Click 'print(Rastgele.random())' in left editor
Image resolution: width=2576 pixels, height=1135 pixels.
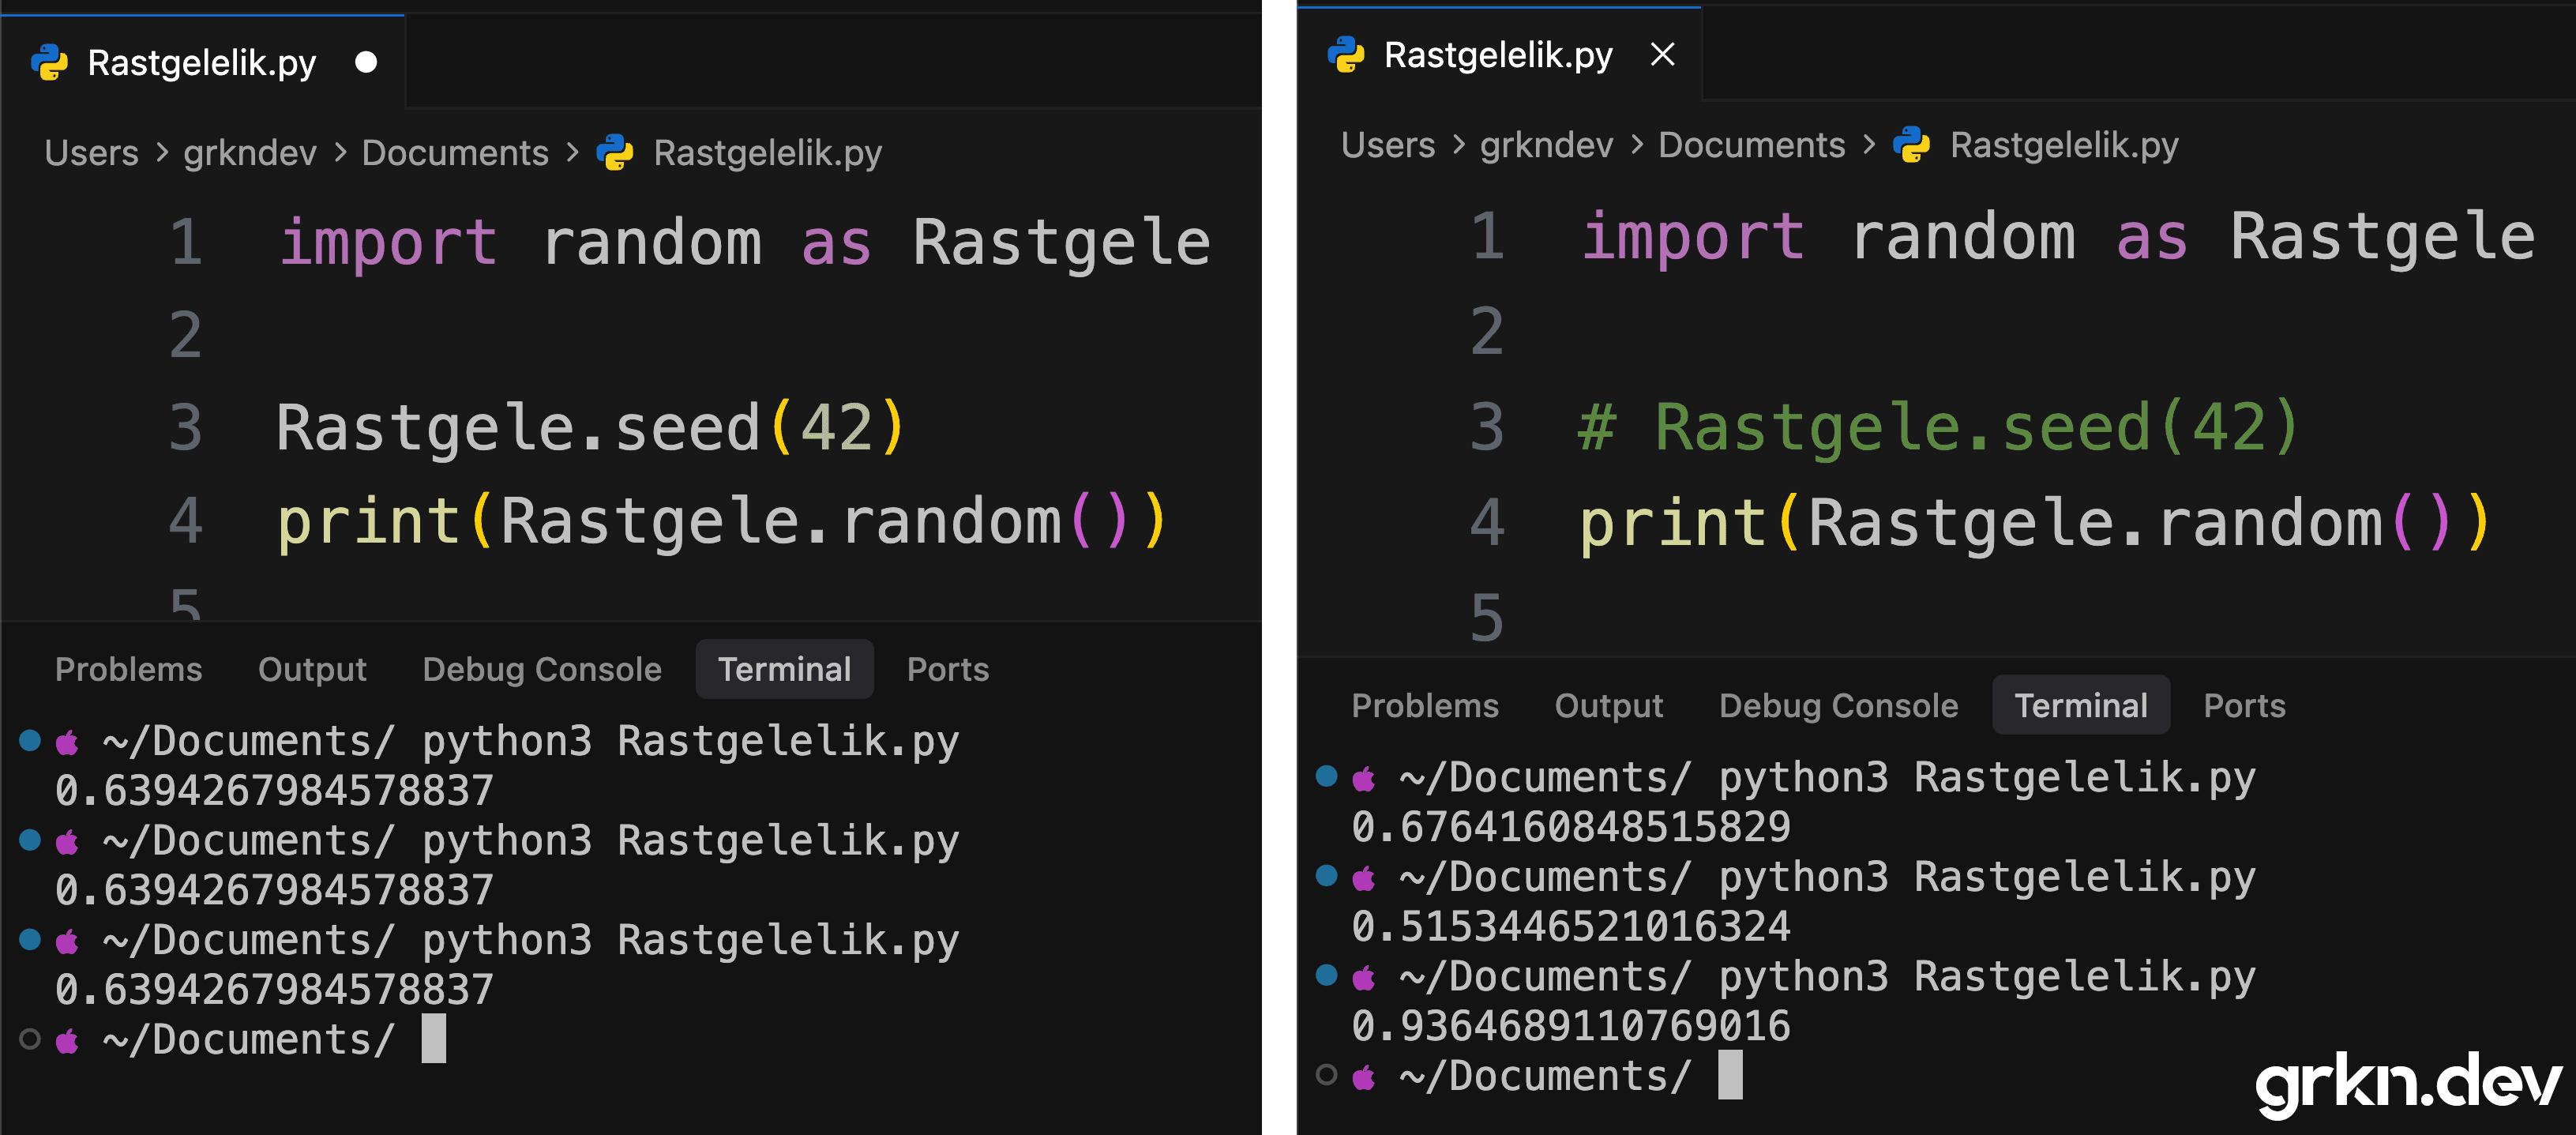722,521
